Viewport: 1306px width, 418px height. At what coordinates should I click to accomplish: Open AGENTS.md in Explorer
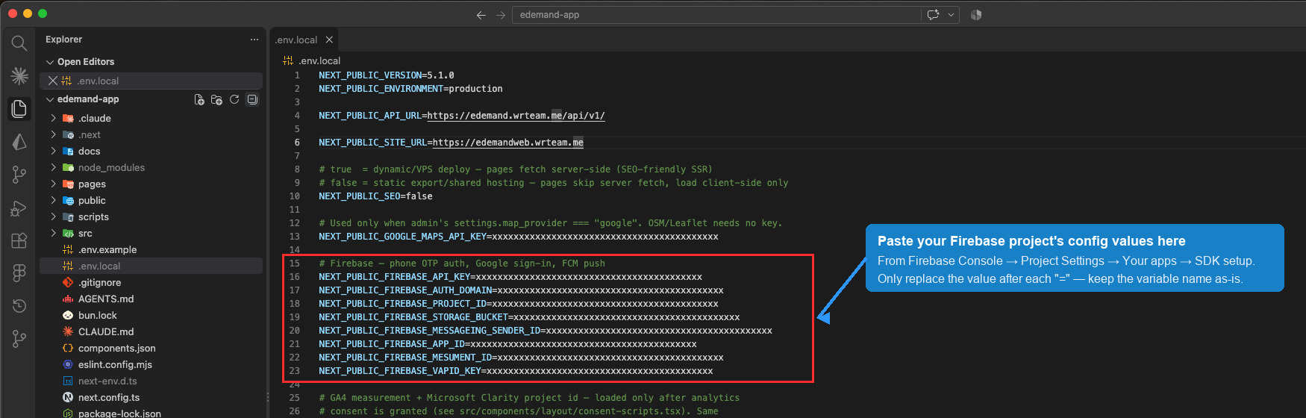tap(106, 299)
